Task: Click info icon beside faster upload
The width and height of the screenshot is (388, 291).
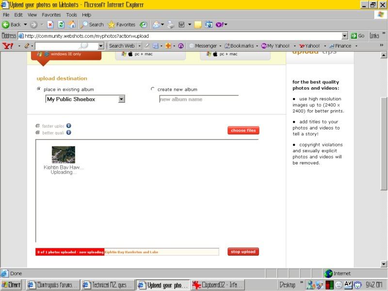Action: coord(69,126)
